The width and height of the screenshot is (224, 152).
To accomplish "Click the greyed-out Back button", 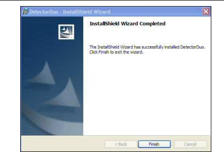I will (x=121, y=144).
